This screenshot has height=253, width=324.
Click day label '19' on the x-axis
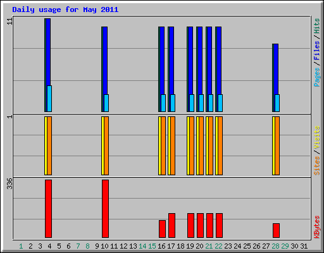click(x=190, y=246)
